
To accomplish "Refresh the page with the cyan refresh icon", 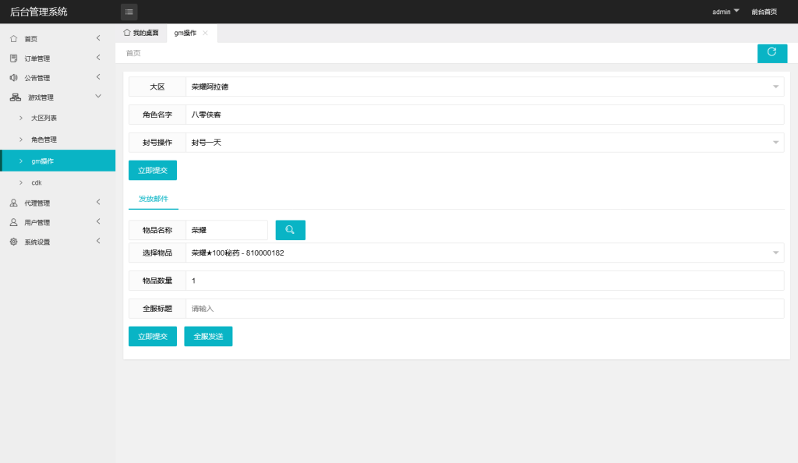I will pos(772,53).
